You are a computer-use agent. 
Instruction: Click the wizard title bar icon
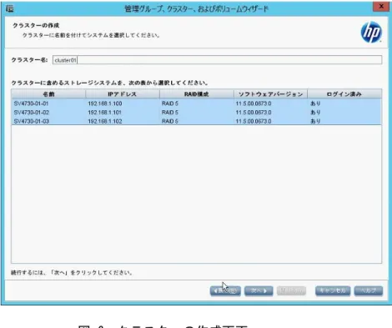pyautogui.click(x=9, y=8)
